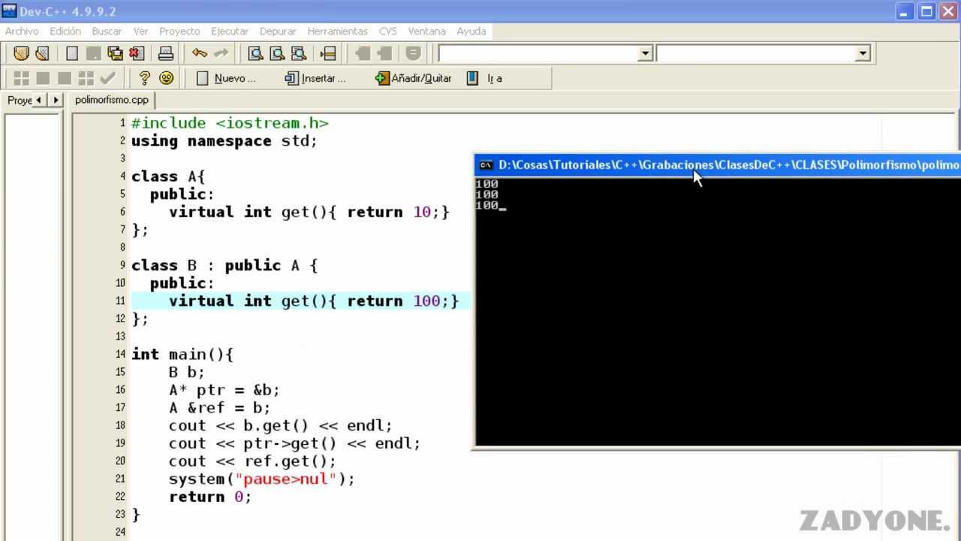The width and height of the screenshot is (961, 541).
Task: Open the Buscar menu
Action: coord(107,31)
